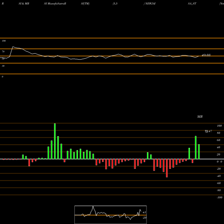The height and width of the screenshot is (224, 224).
Task: Click the MR value label '72.47'
Action: pos(208,131)
